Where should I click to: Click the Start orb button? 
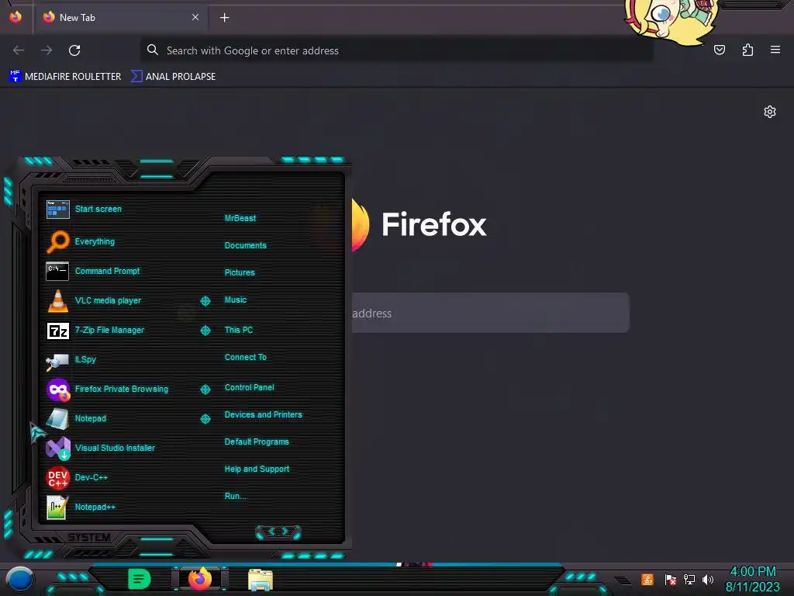point(19,580)
